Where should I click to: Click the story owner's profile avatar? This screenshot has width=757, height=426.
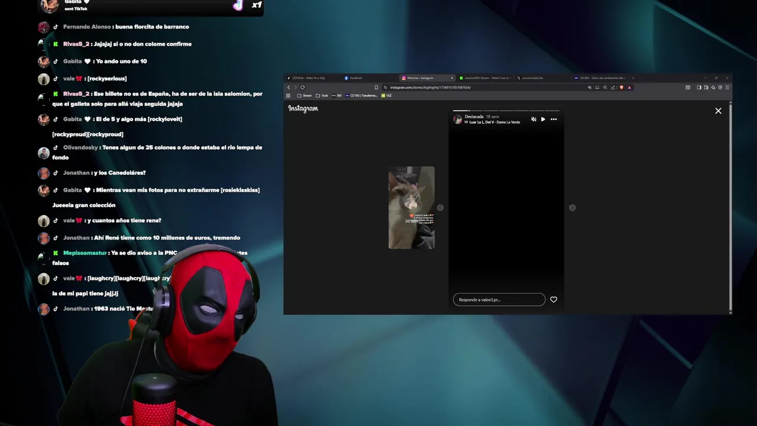tap(457, 119)
